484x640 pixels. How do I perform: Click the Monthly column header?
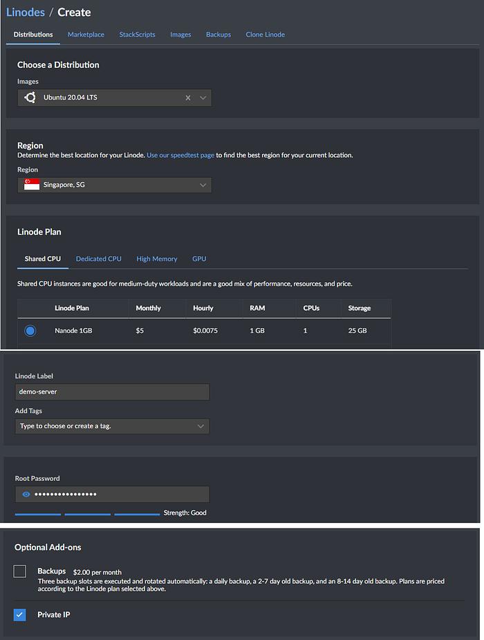pyautogui.click(x=149, y=308)
